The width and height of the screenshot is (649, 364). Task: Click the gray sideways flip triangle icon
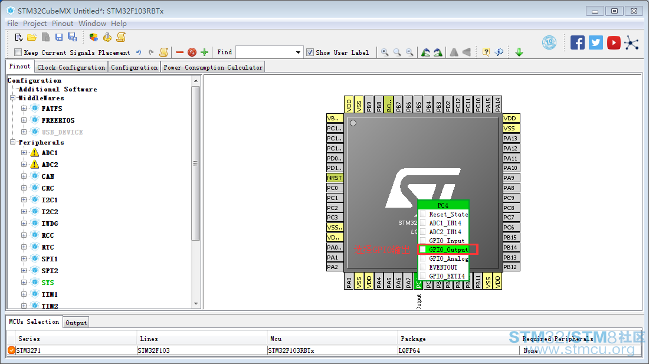(467, 52)
